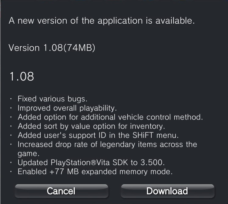228x204 pixels.
Task: Click the bullet before 'Added user's support ID'
Action: (11, 135)
